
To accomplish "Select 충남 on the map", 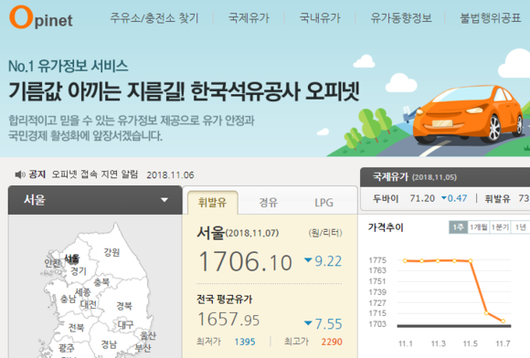I will 68,299.
